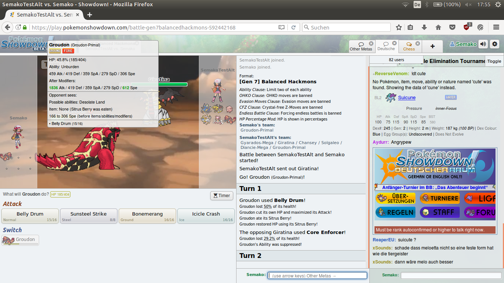Click the HP 185/404 indicator for Groudon
Image resolution: width=504 pixels, height=283 pixels.
point(60,195)
